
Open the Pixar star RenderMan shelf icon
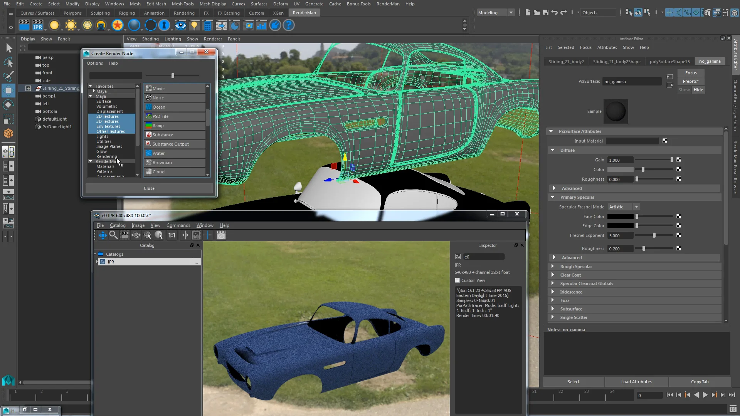(118, 25)
